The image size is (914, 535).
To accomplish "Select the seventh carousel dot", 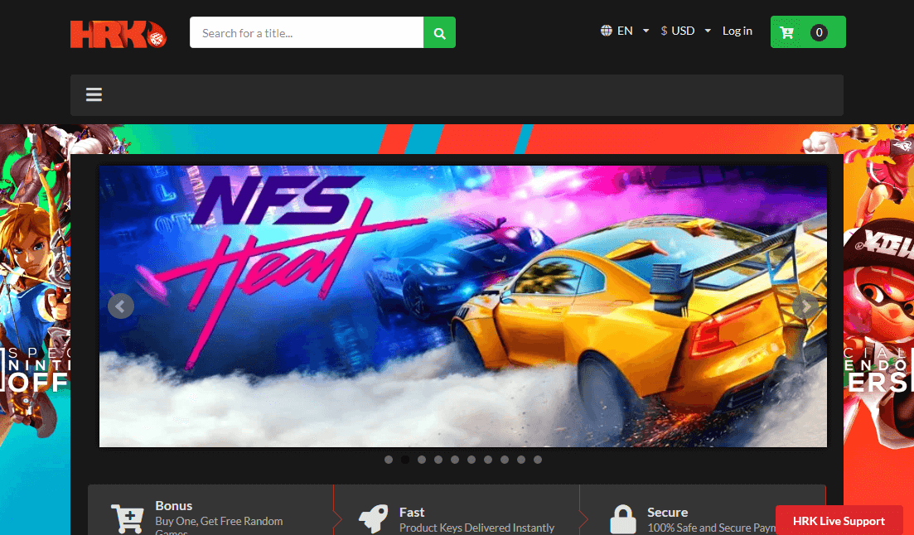I will [488, 460].
